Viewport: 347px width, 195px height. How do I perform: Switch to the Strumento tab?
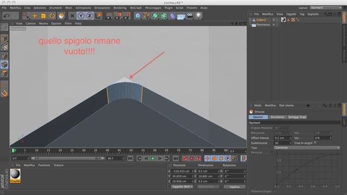coord(277,117)
